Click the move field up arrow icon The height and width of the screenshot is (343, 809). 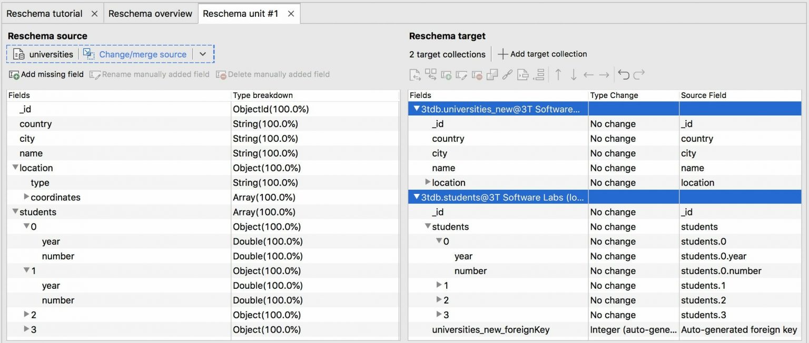(558, 74)
